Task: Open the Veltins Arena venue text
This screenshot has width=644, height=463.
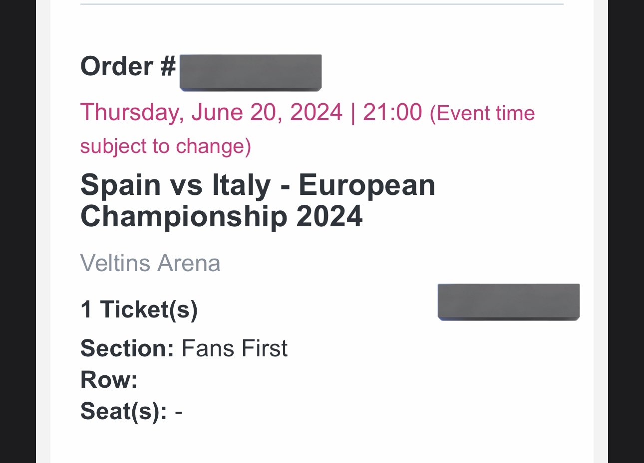Action: click(x=150, y=263)
